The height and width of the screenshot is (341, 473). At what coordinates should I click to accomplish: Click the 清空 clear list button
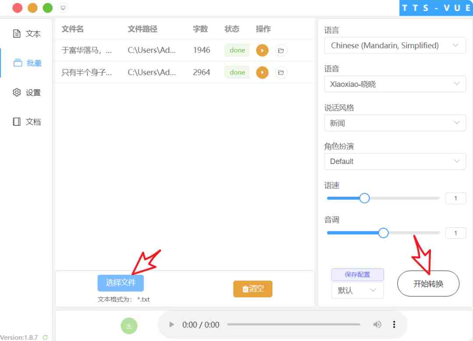(x=253, y=289)
